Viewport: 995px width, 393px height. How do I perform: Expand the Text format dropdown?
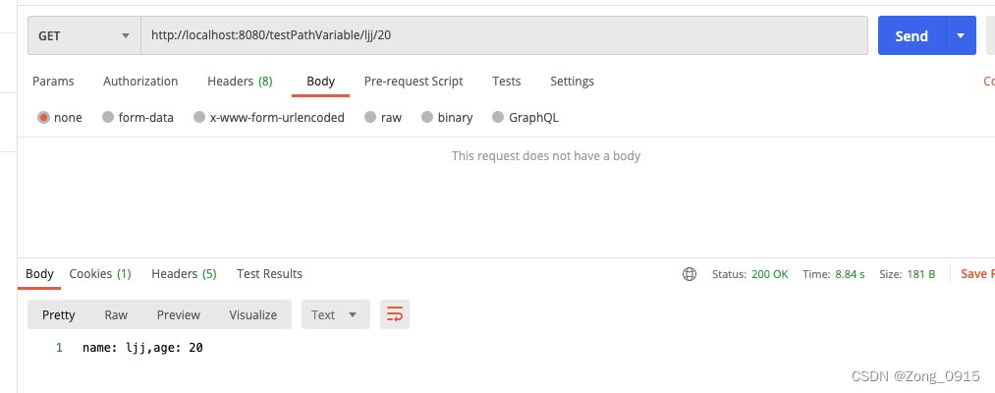[335, 314]
